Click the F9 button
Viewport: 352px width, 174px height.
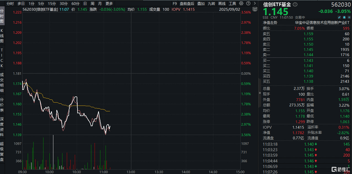[175, 4]
